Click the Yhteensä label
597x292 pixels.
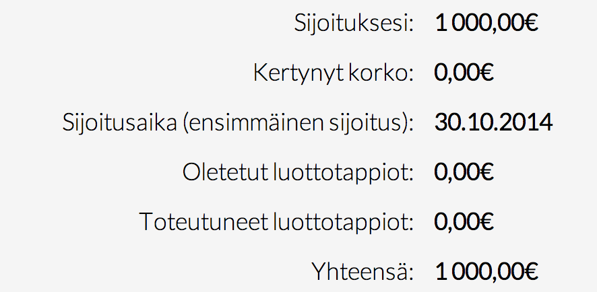tap(363, 271)
